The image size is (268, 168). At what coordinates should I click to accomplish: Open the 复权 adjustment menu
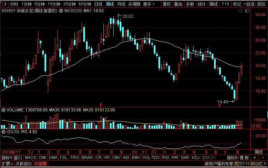[x=167, y=4]
